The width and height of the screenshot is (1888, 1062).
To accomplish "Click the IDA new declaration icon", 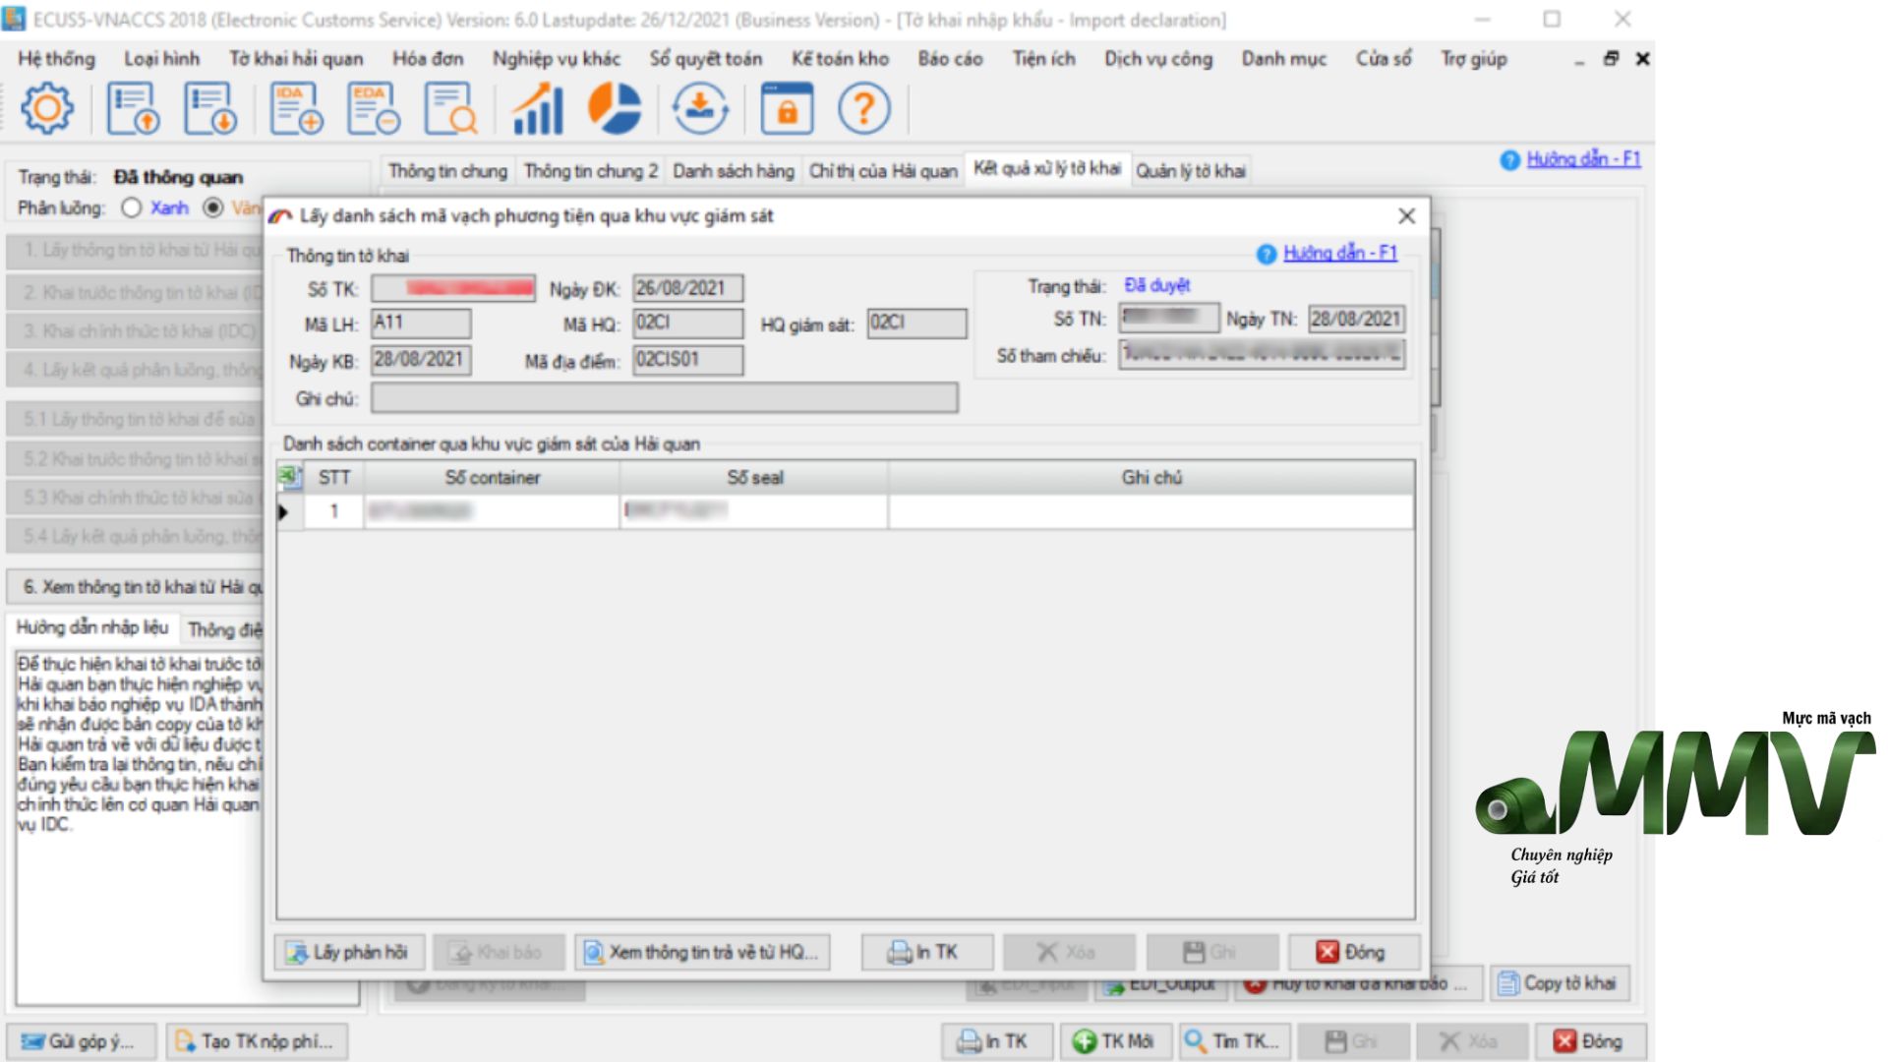I will pos(296,108).
